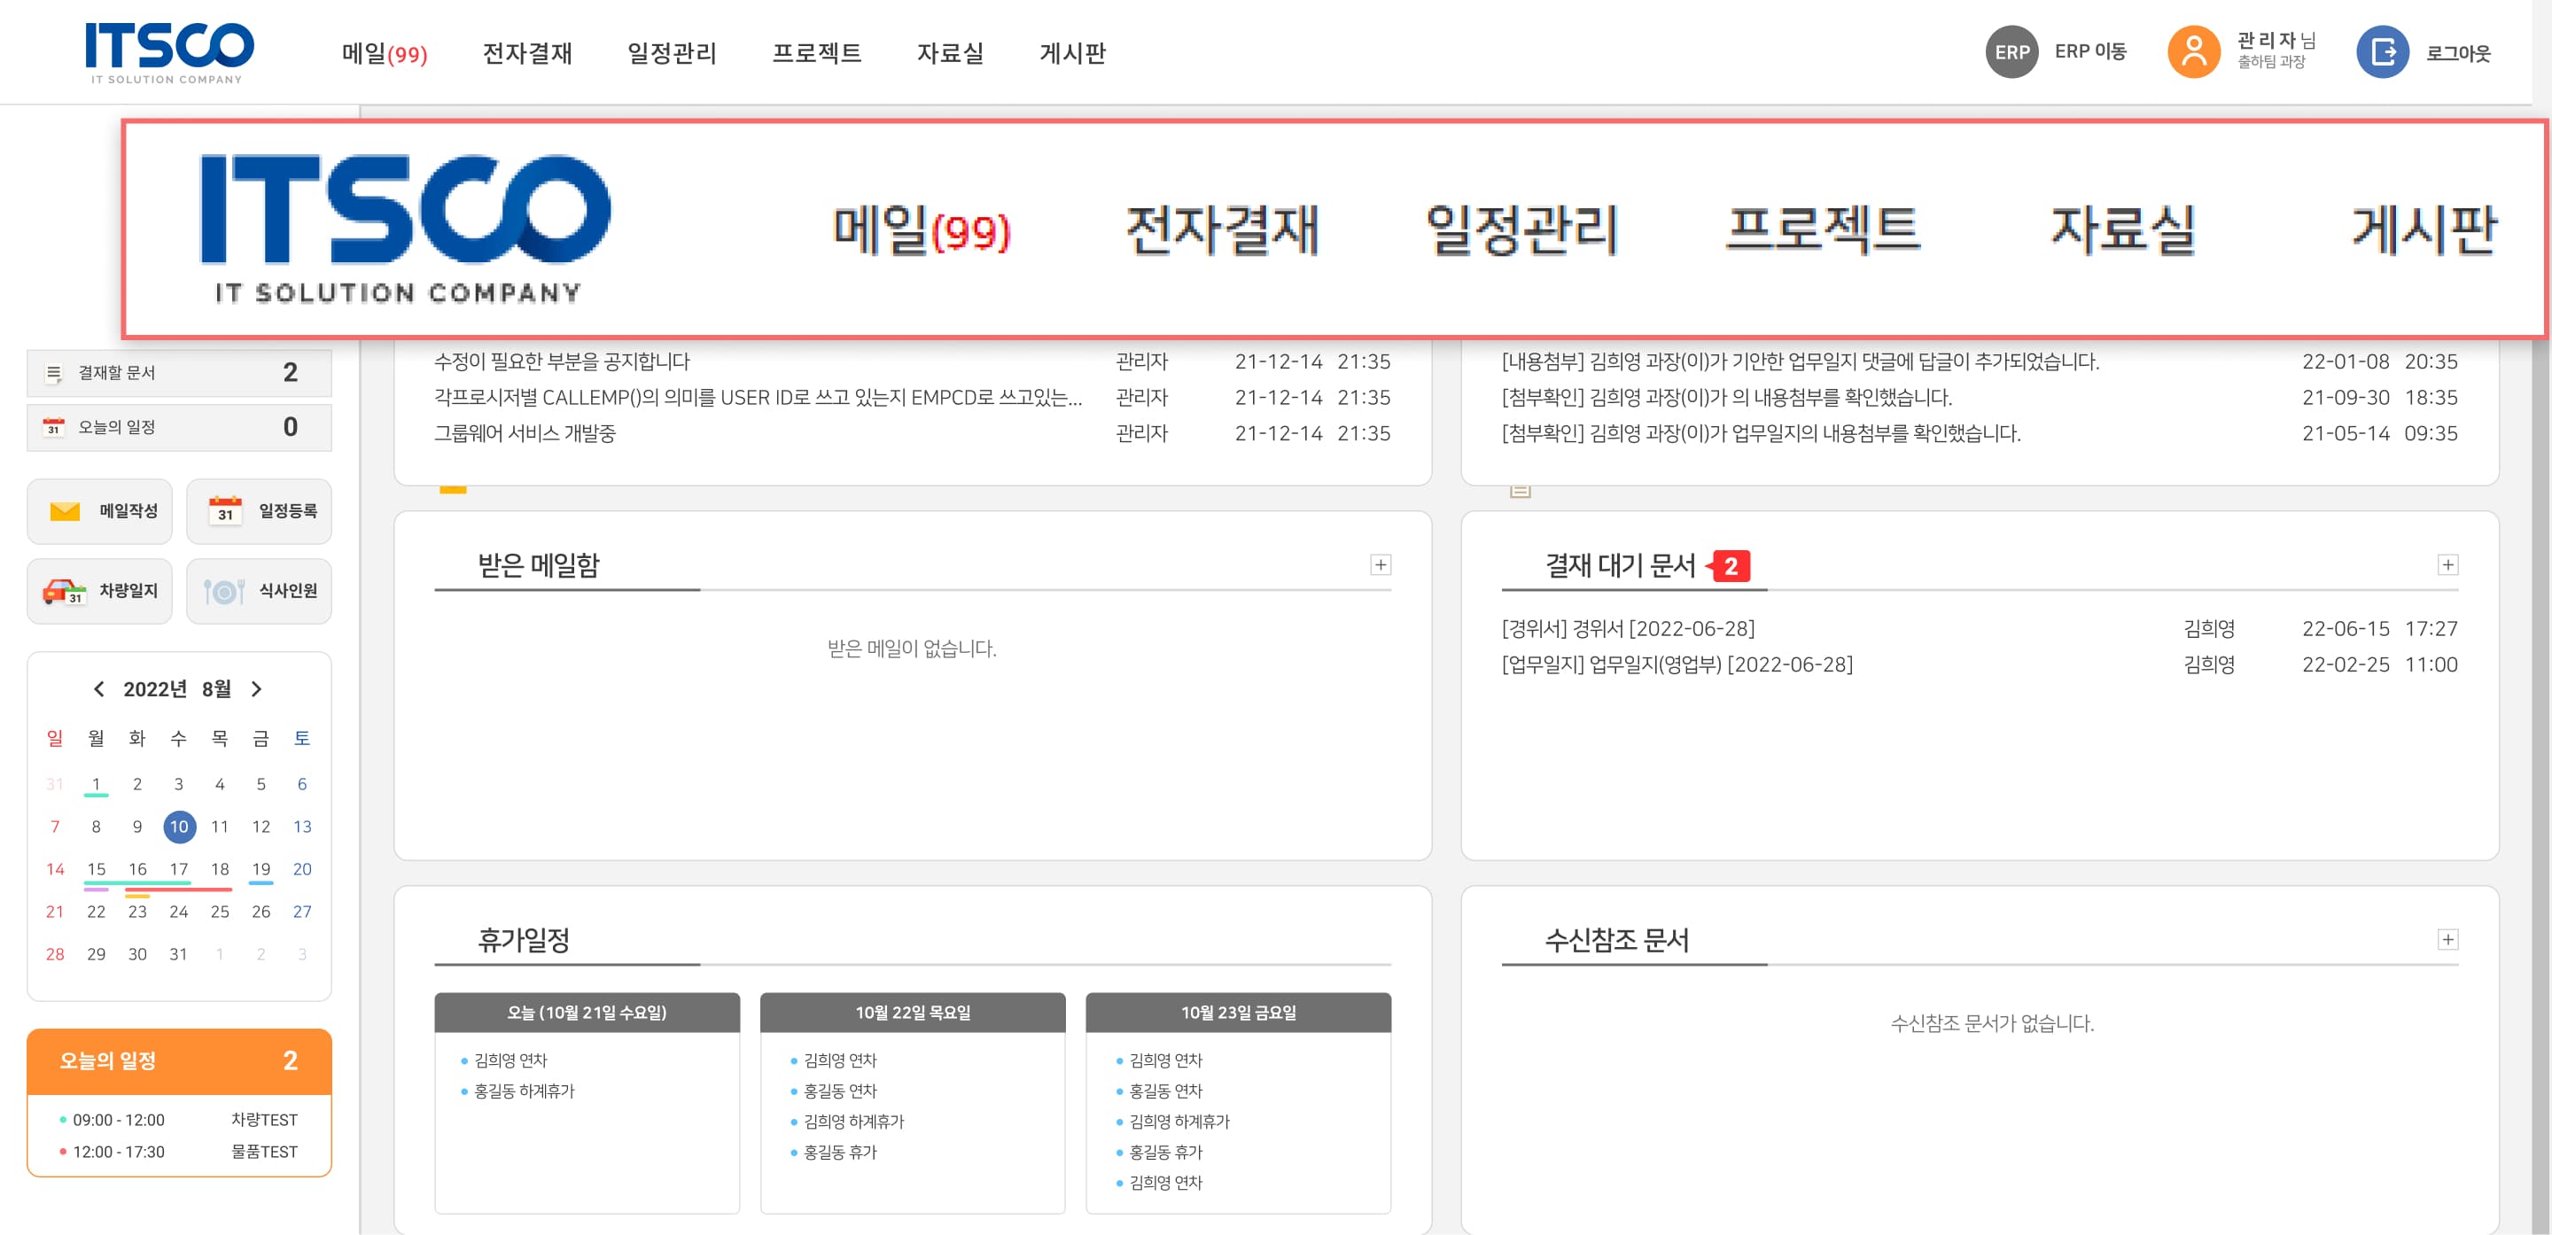Open the 전자결재 menu
The image size is (2552, 1235).
[x=527, y=52]
